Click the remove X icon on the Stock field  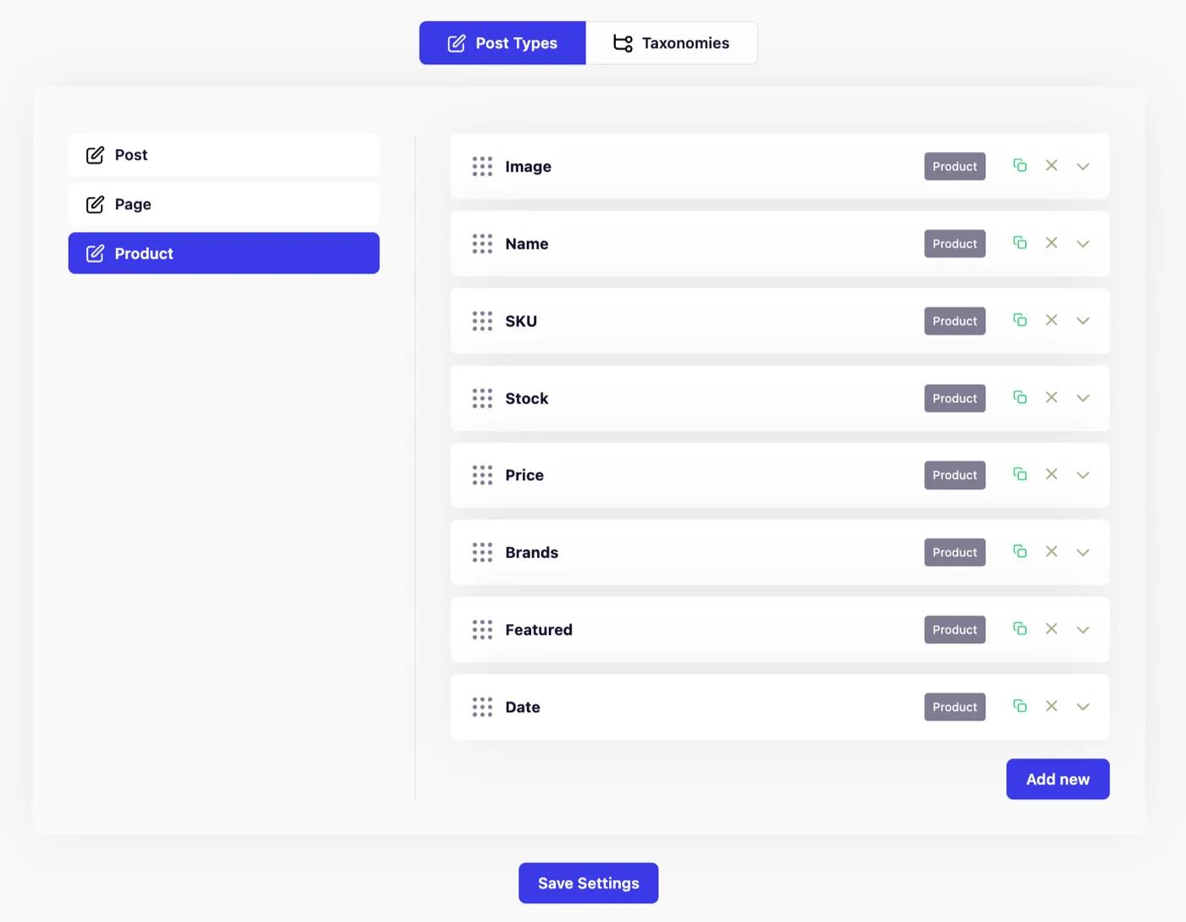coord(1051,397)
